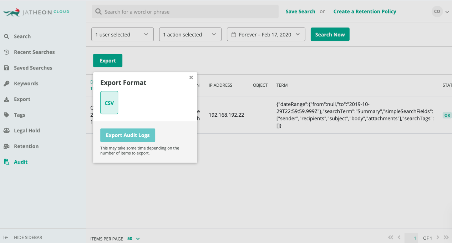Go to the first page of results
The image size is (452, 243).
391,238
